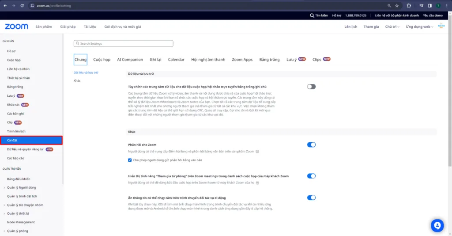Expand the Quản lý thiết bị sidebar item

(x=4, y=213)
